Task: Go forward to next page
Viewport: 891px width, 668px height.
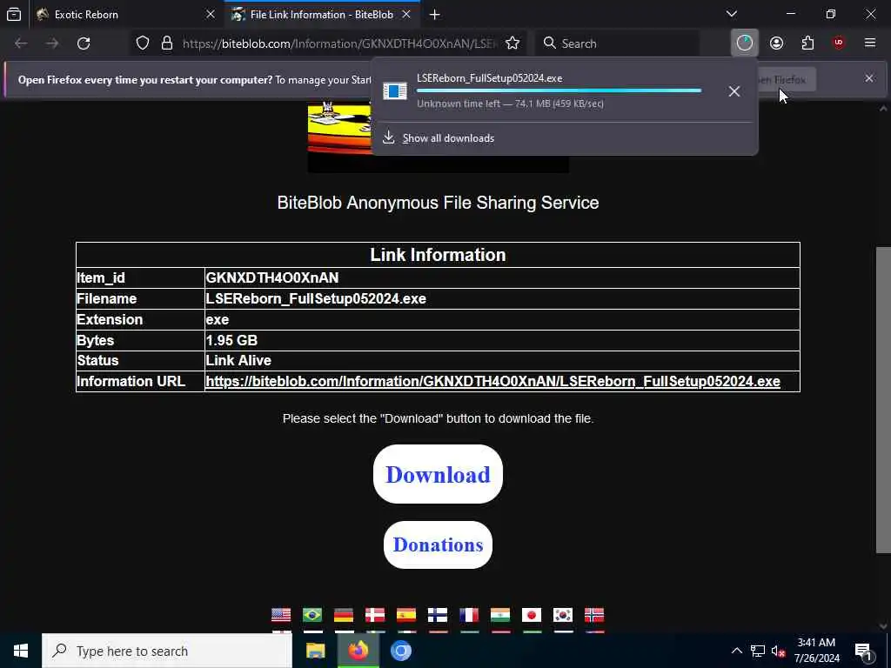Action: pos(52,43)
